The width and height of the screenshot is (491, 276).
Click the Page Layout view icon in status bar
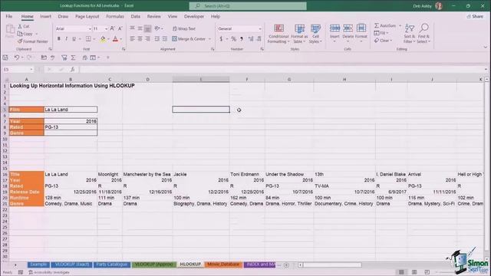coord(414,272)
